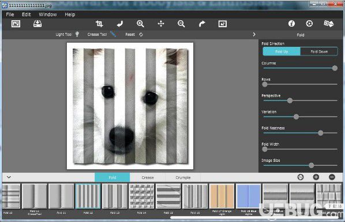
Task: Click the Light Tool label
Action: point(64,35)
